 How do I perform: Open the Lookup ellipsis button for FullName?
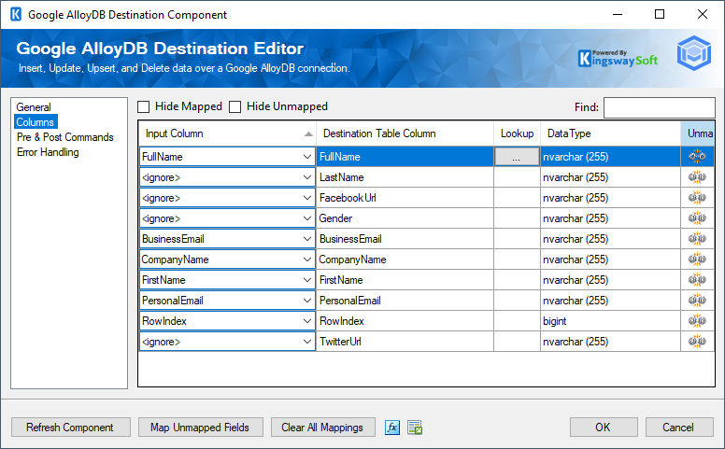(x=517, y=157)
